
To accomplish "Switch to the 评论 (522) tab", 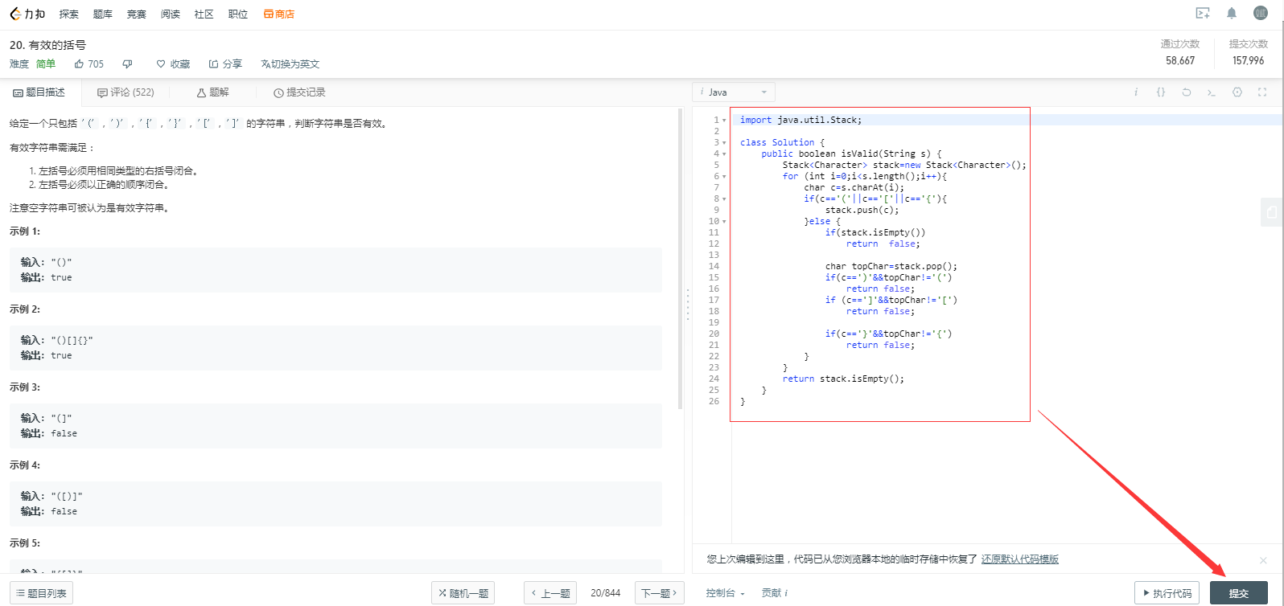I will 126,92.
